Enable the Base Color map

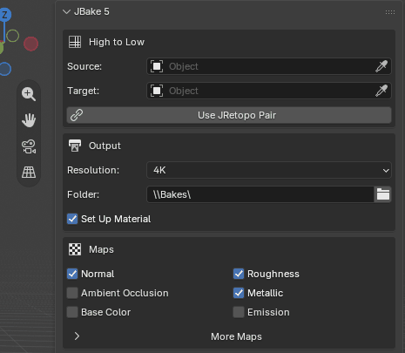coord(72,312)
